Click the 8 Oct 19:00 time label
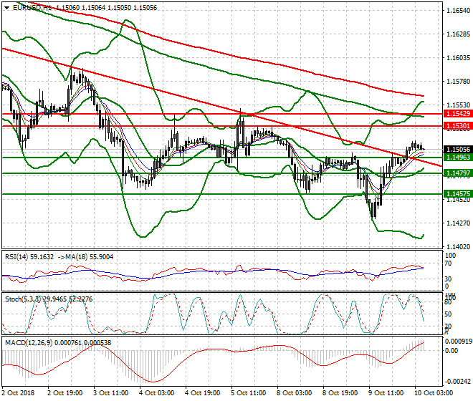Image resolution: width=473 pixels, height=401 pixels. coord(340,393)
